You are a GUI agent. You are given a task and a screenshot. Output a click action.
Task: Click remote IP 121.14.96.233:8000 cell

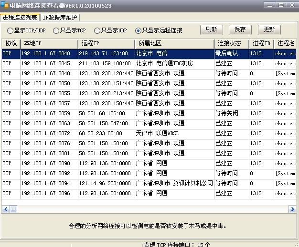pos(106,184)
